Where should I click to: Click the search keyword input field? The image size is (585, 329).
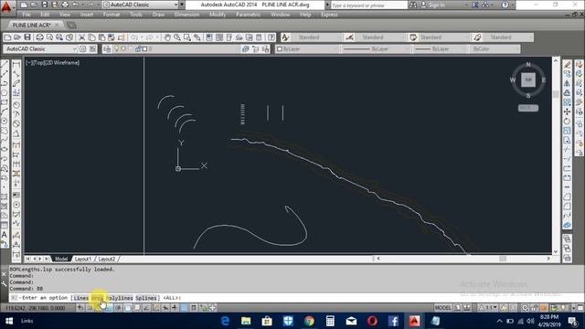368,5
